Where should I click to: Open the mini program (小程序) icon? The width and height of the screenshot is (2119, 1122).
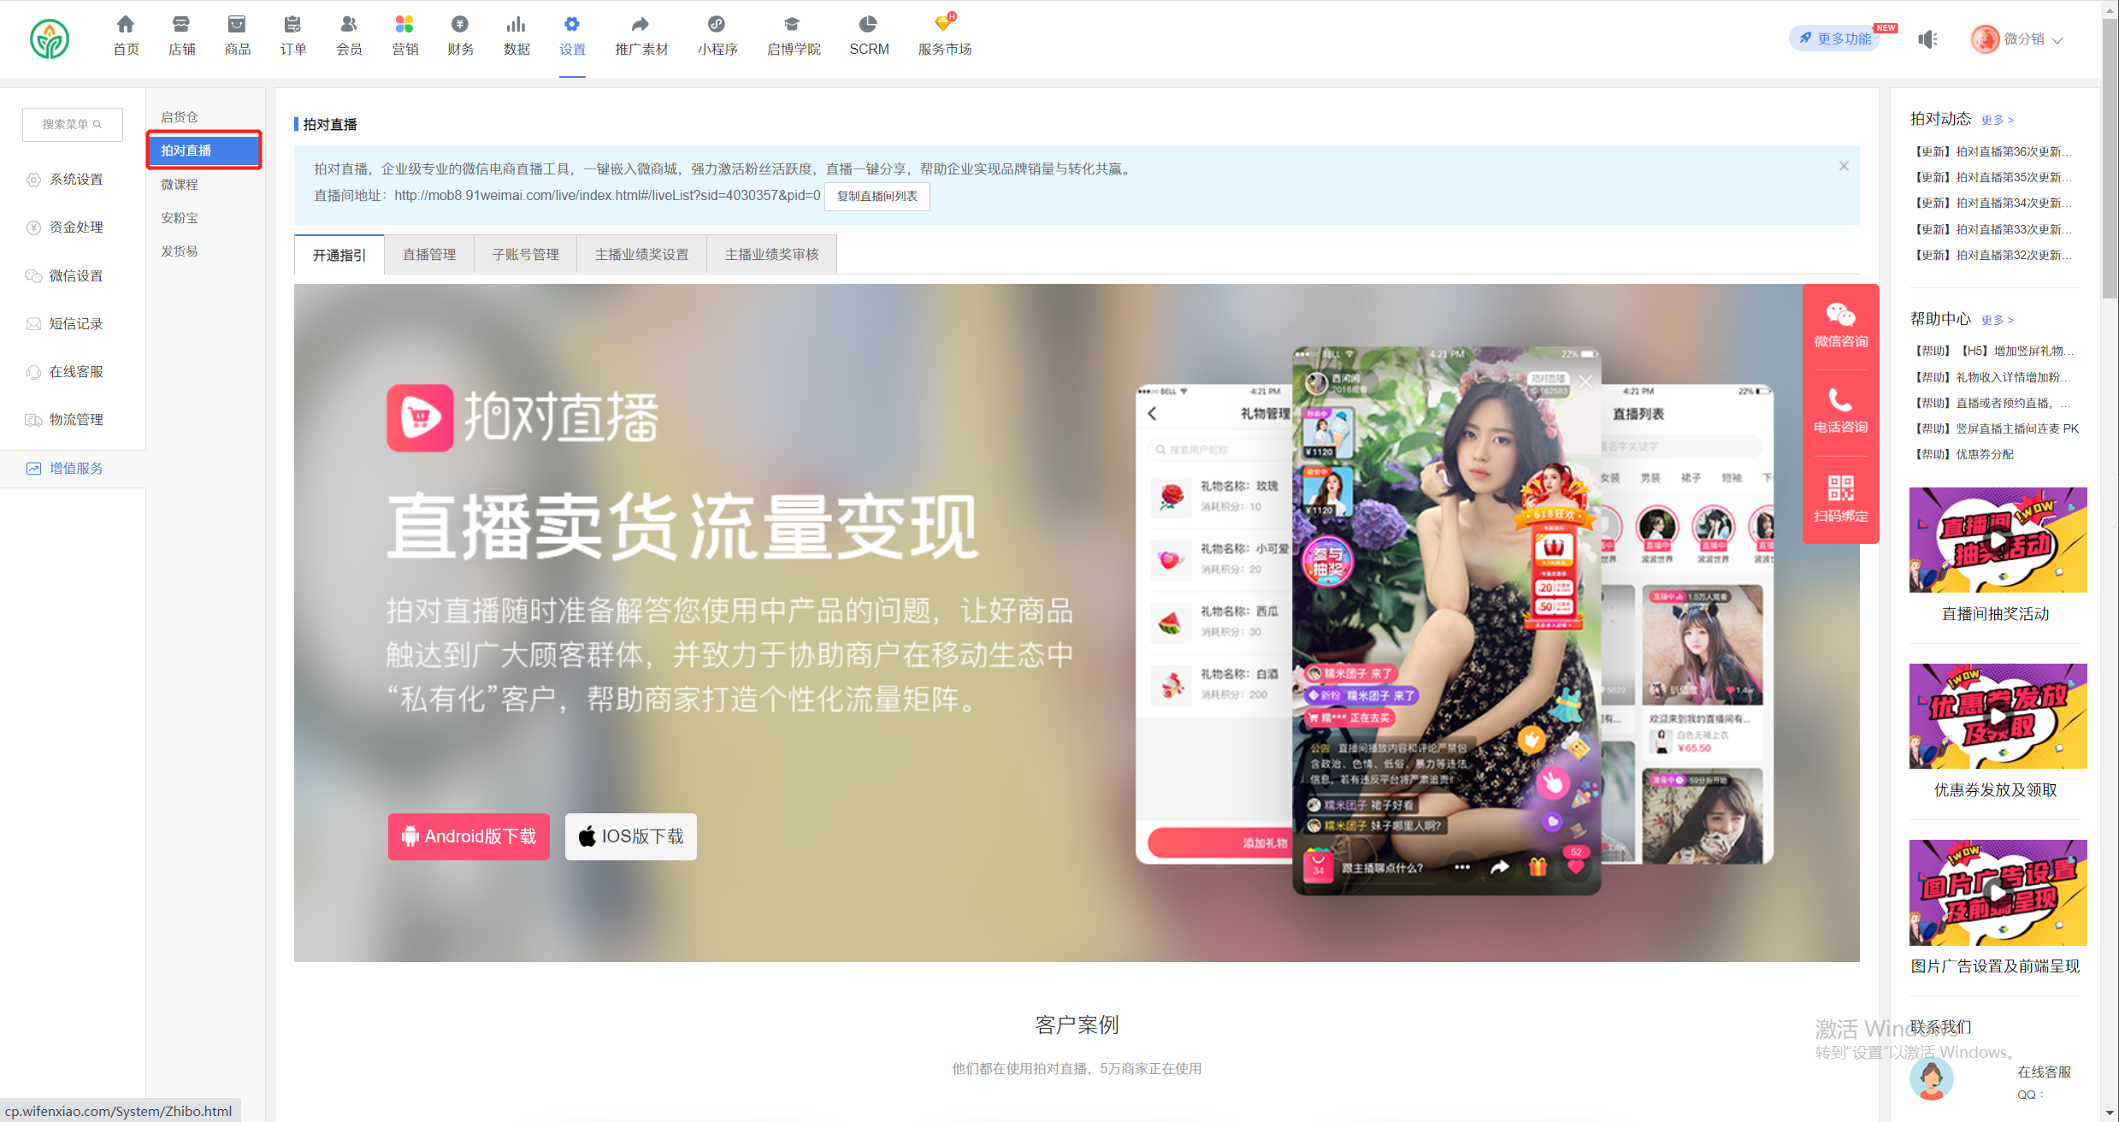pyautogui.click(x=717, y=24)
